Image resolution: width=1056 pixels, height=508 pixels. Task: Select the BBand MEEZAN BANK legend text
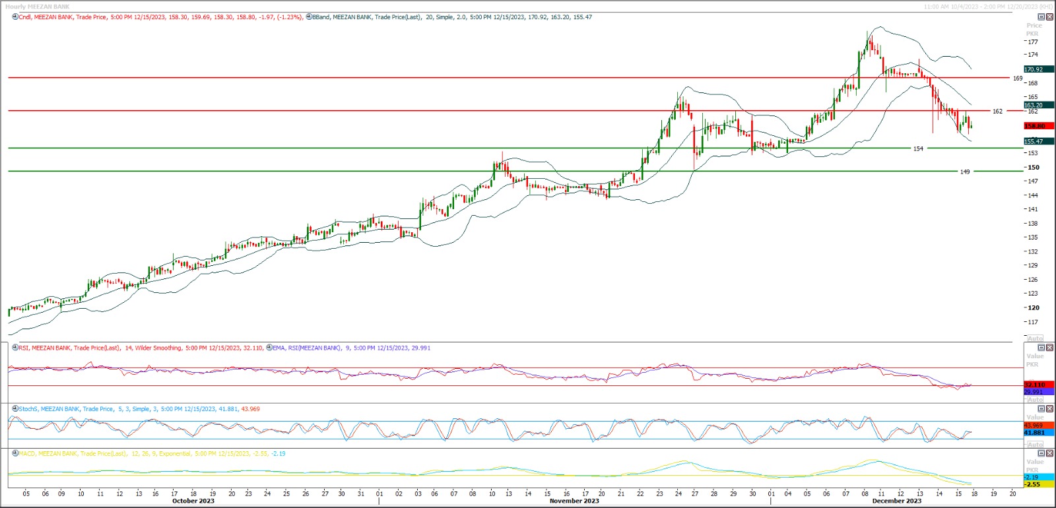[x=452, y=17]
